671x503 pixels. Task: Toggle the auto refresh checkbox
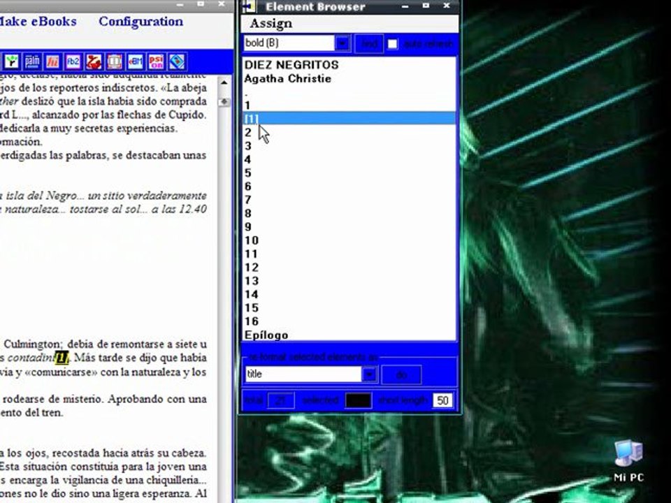click(x=392, y=43)
